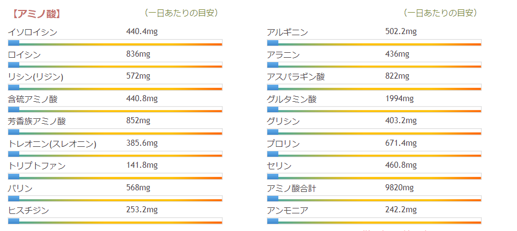This screenshot has height=231, width=517.
Task: Click the blue marker on the バリン bar
Action: 14,198
